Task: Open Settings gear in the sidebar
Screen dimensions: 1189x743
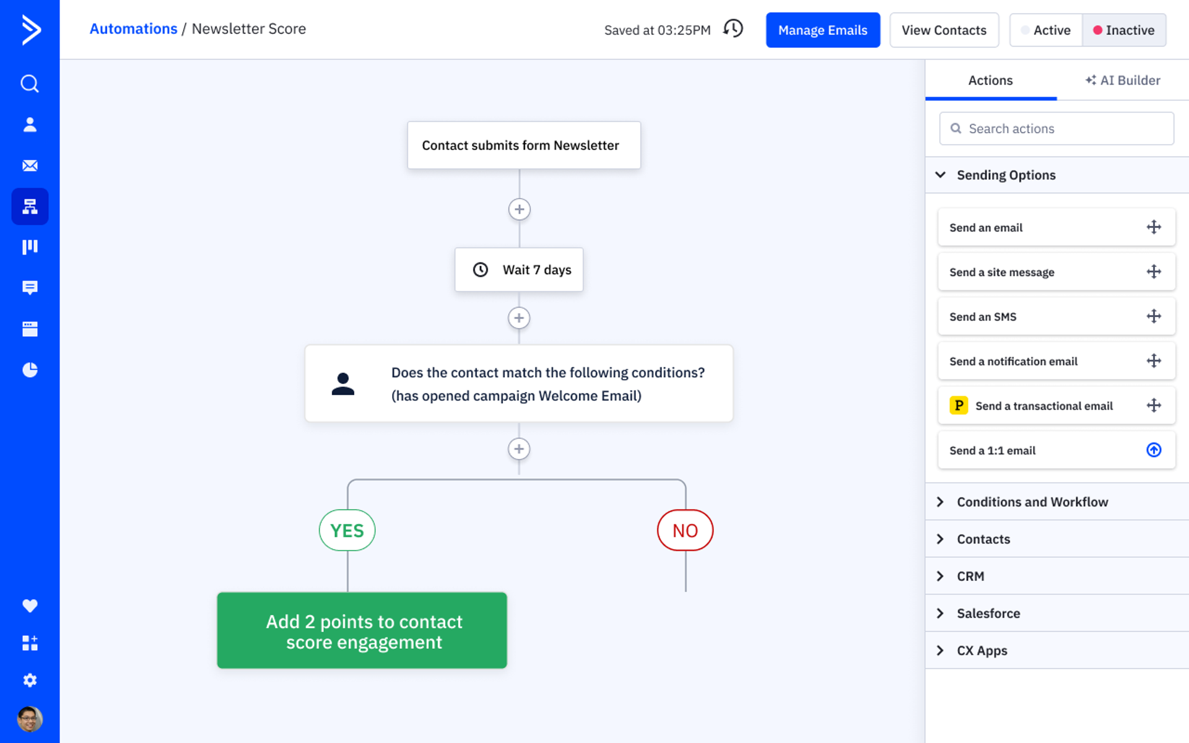Action: click(x=30, y=680)
